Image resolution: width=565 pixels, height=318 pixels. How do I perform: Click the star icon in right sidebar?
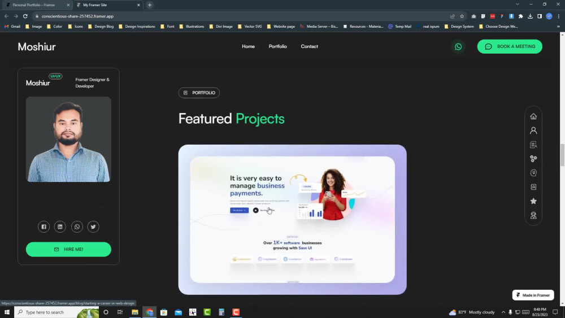point(533,201)
